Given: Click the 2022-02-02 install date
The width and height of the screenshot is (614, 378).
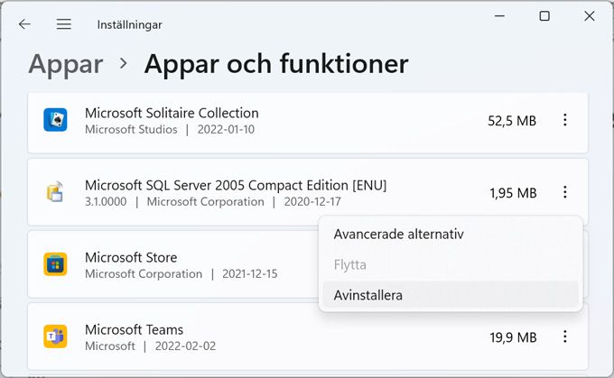Looking at the screenshot, I should tap(185, 346).
